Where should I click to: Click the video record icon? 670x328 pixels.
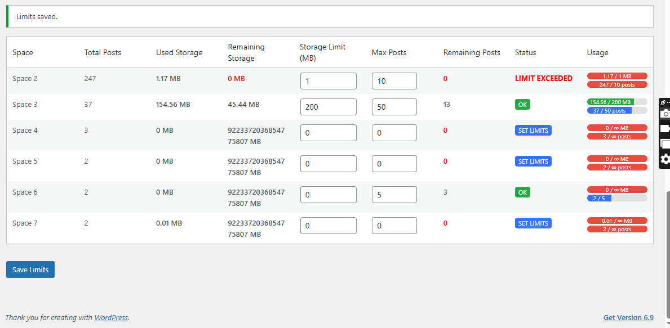pos(665,128)
